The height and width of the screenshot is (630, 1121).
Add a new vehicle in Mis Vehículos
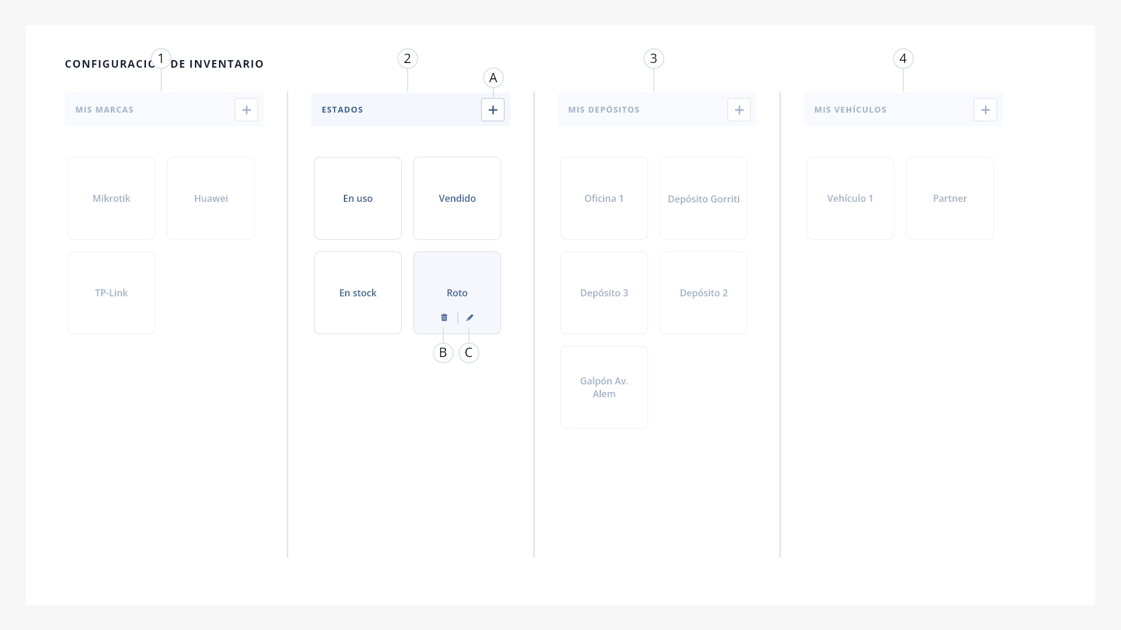tap(986, 110)
